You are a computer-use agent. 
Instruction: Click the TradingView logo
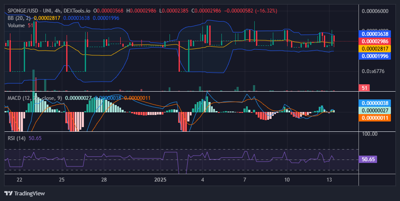8,193
